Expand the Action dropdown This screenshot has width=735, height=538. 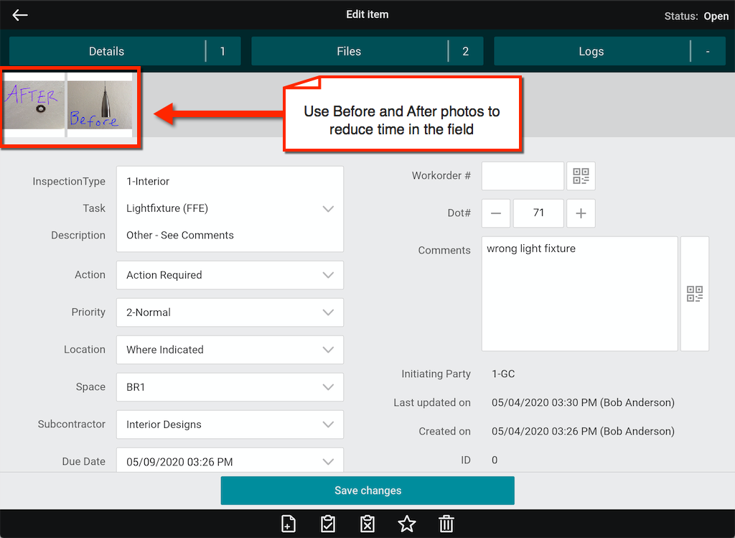click(230, 275)
